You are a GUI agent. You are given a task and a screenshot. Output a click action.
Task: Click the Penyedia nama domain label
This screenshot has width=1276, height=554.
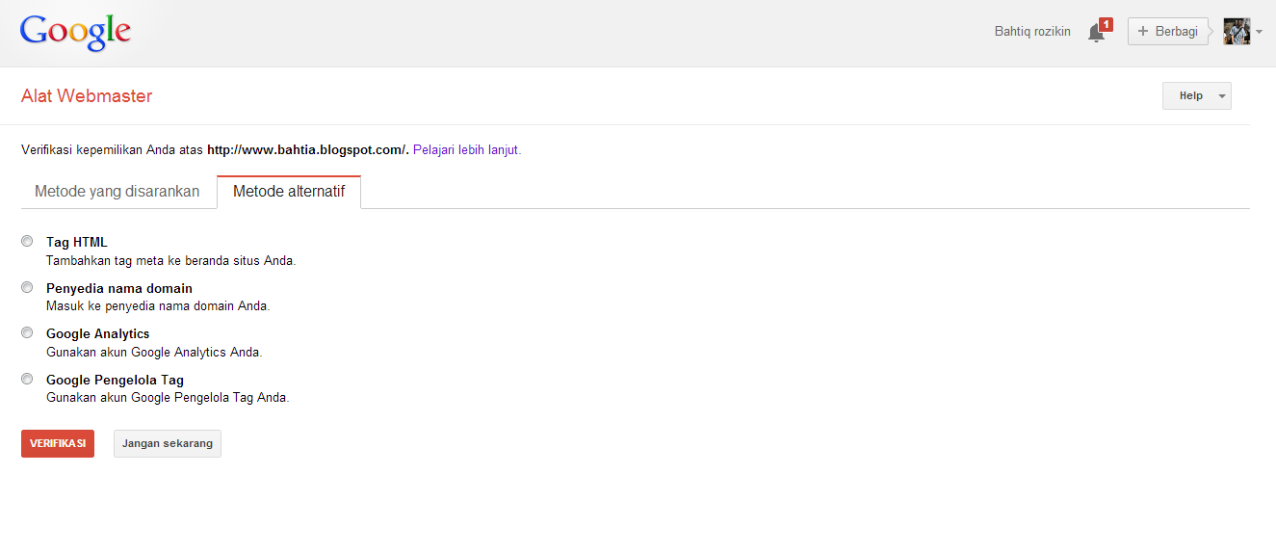[x=119, y=289]
